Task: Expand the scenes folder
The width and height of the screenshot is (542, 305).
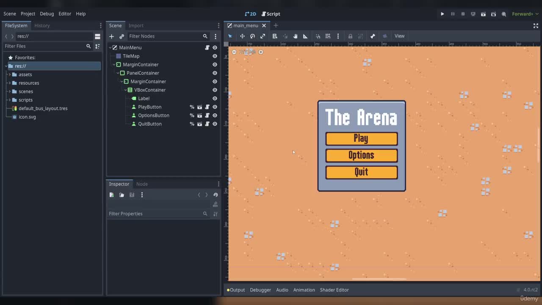Action: click(x=9, y=91)
